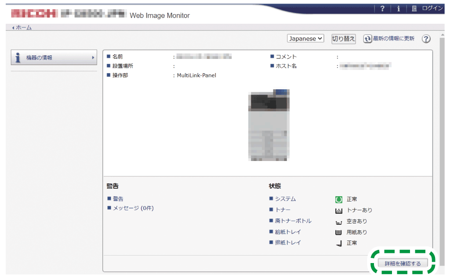Select the 警告 link under warnings
The image size is (450, 278).
click(x=118, y=199)
